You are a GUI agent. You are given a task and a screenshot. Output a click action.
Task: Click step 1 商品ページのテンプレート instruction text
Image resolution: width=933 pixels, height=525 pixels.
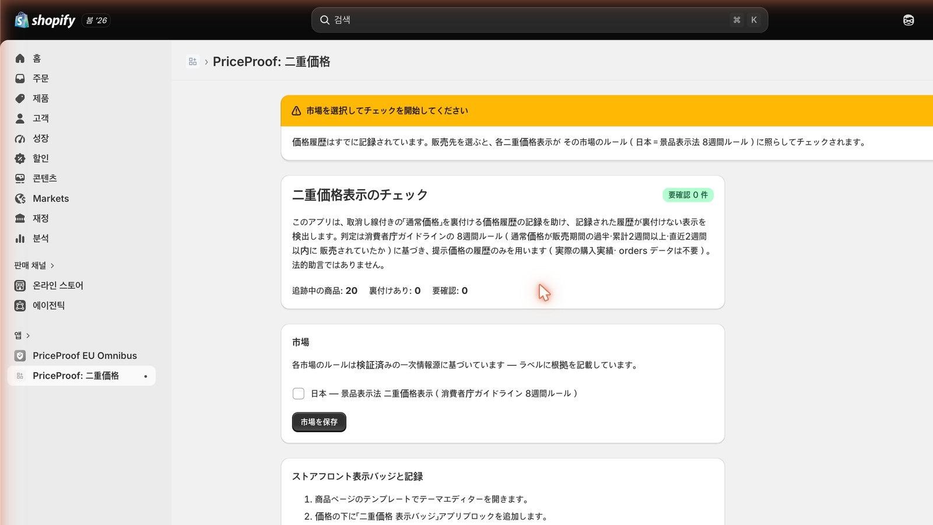click(423, 499)
